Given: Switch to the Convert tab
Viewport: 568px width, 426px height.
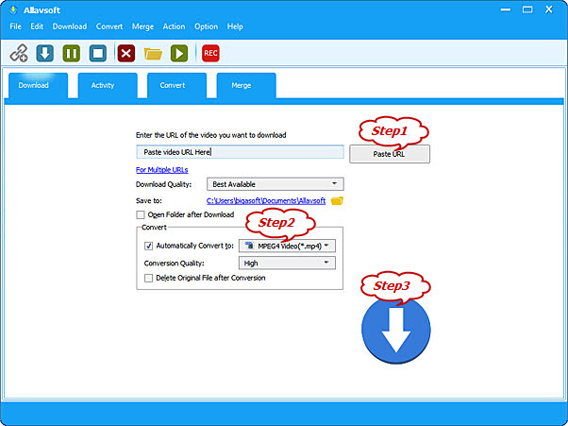Looking at the screenshot, I should (176, 86).
